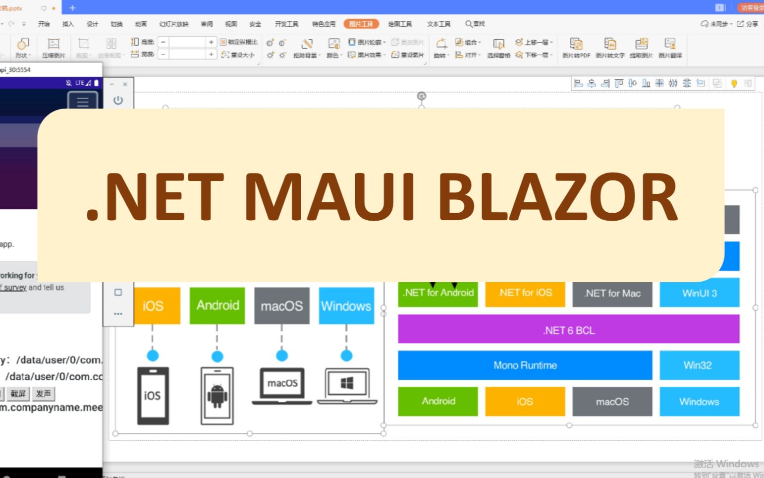Screen dimensions: 764x478
Task: Click align left icon in floating toolbar
Action: pos(578,83)
